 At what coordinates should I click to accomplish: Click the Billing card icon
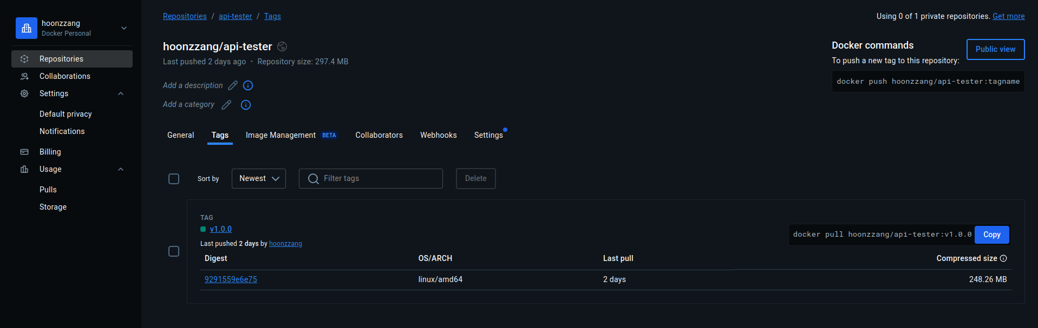coord(24,152)
